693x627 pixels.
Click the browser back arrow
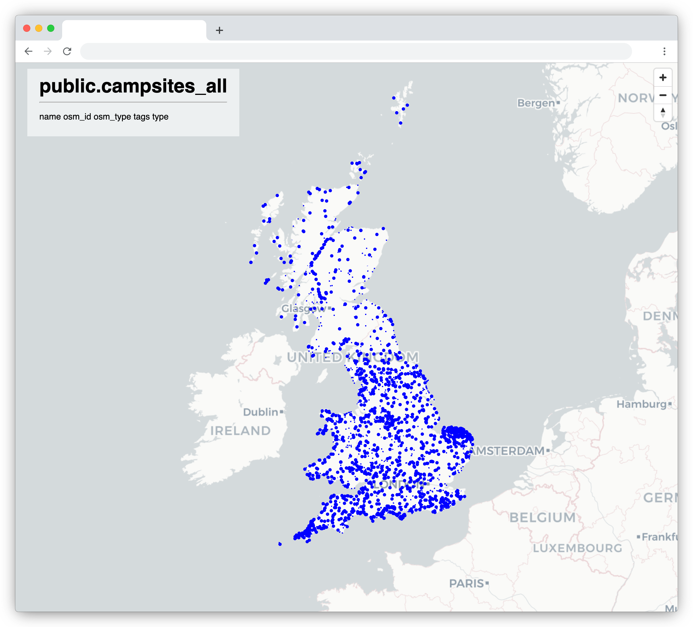[x=29, y=51]
